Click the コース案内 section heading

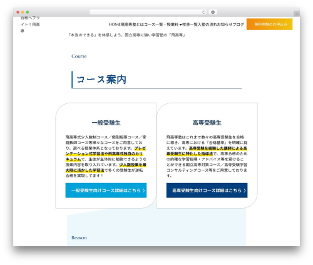coord(101,80)
